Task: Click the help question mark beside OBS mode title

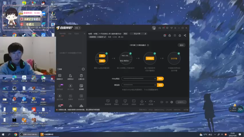Action: point(148,45)
